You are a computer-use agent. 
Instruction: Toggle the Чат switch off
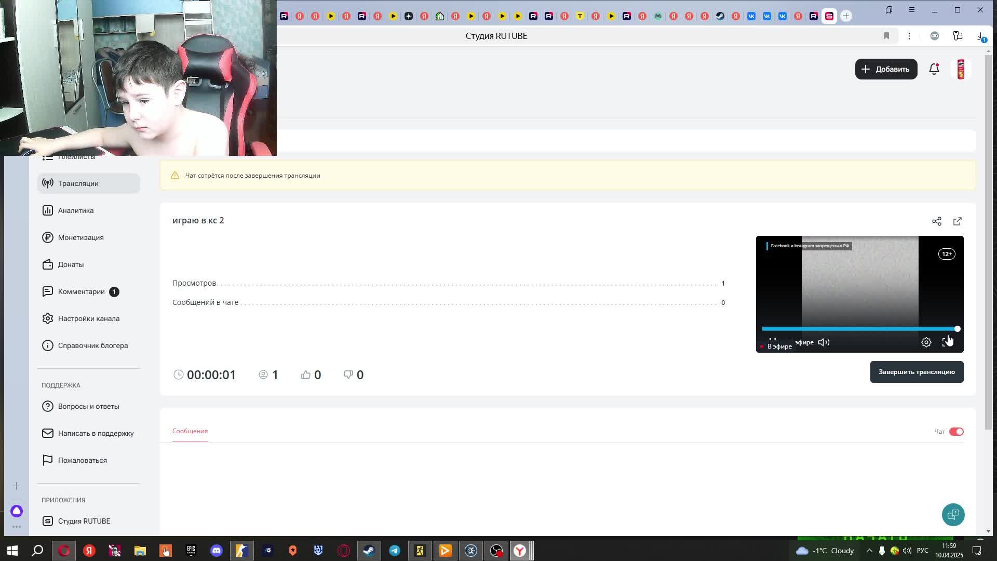956,432
